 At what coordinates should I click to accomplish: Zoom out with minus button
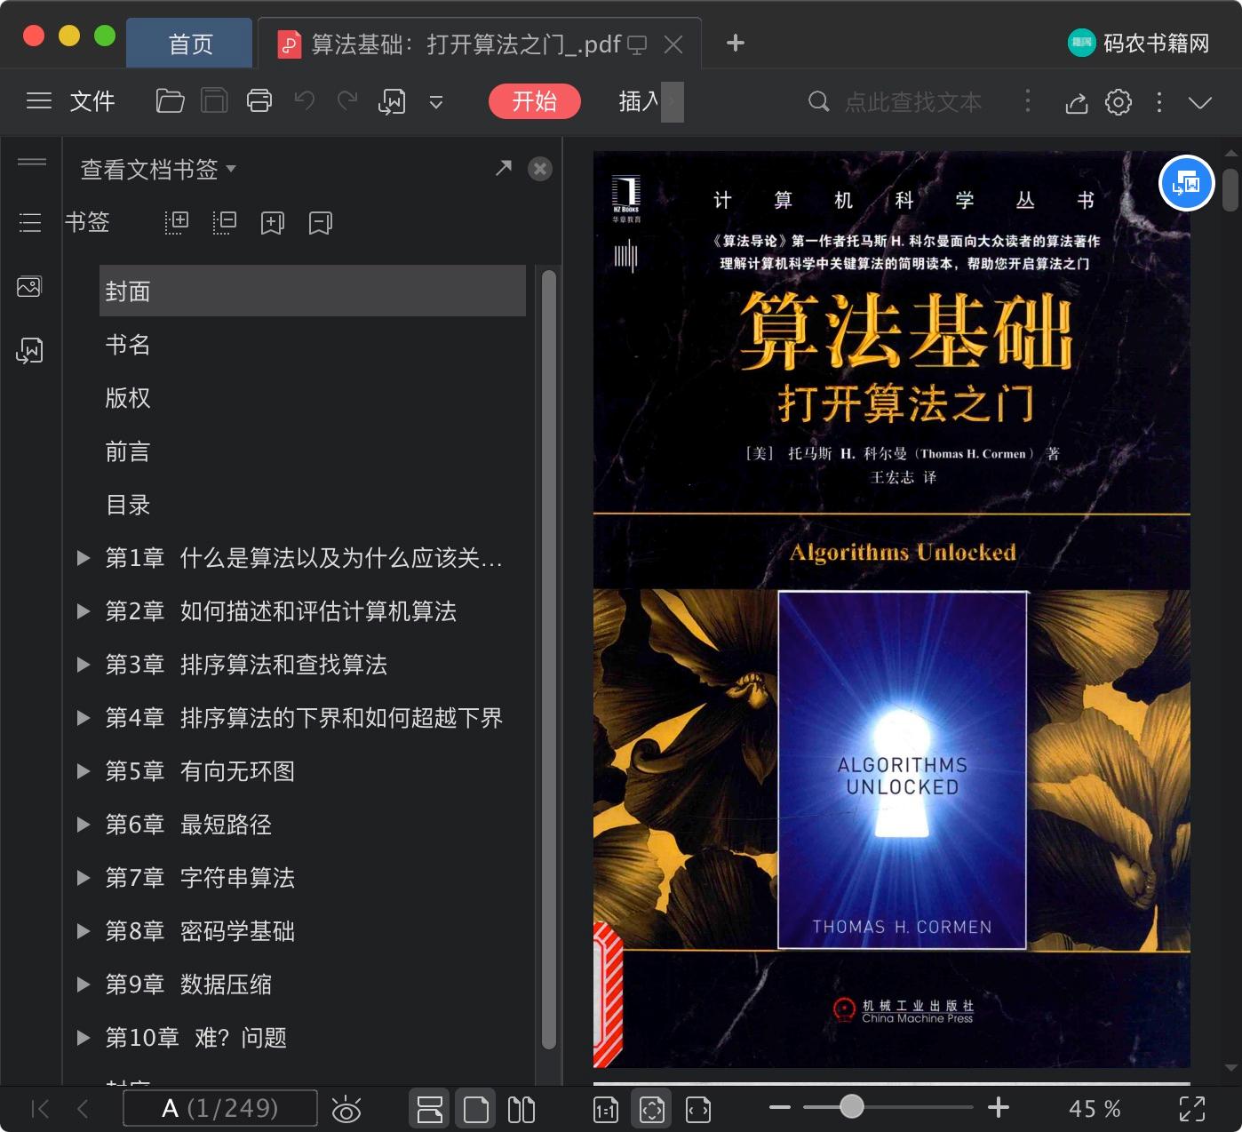(x=780, y=1107)
